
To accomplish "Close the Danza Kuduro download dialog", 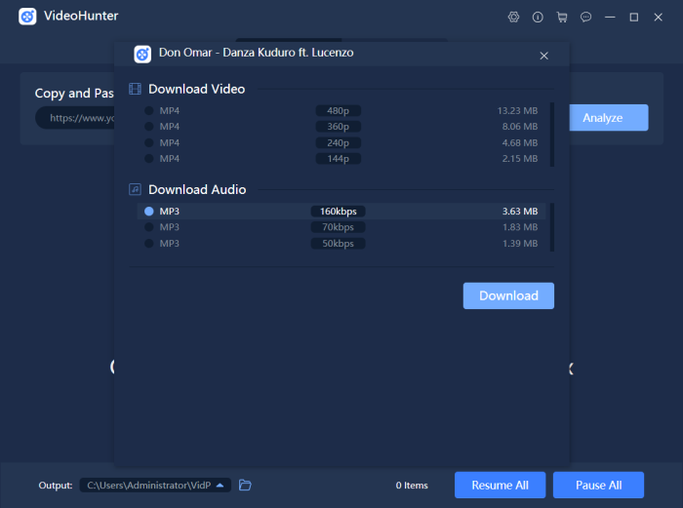I will click(x=543, y=56).
